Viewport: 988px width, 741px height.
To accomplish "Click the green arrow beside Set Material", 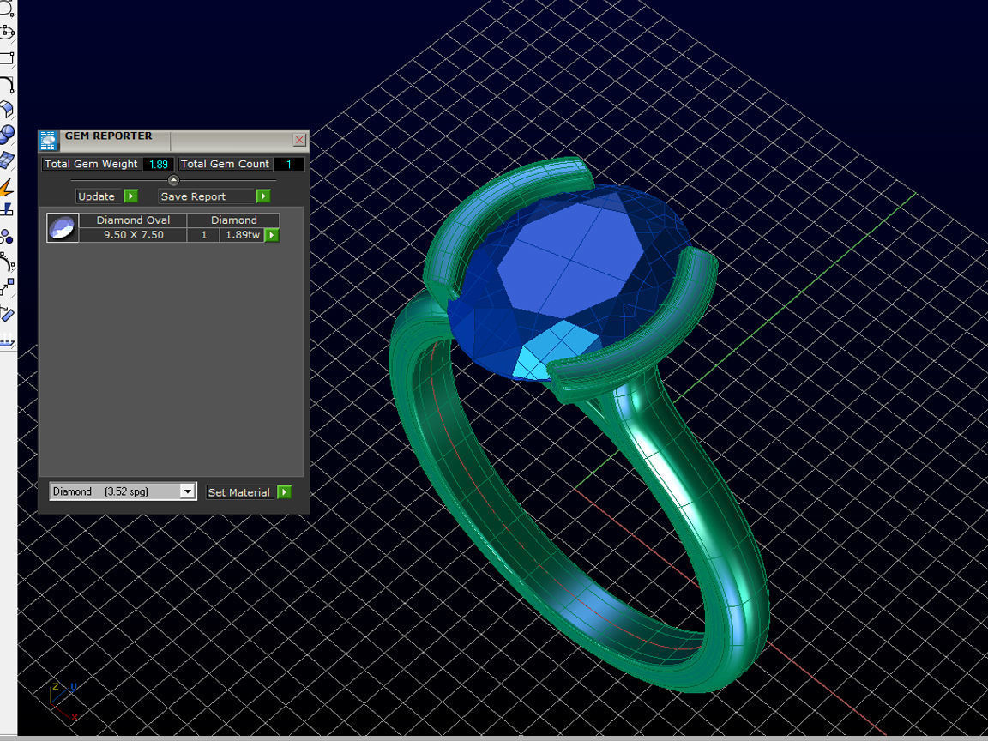I will click(284, 492).
